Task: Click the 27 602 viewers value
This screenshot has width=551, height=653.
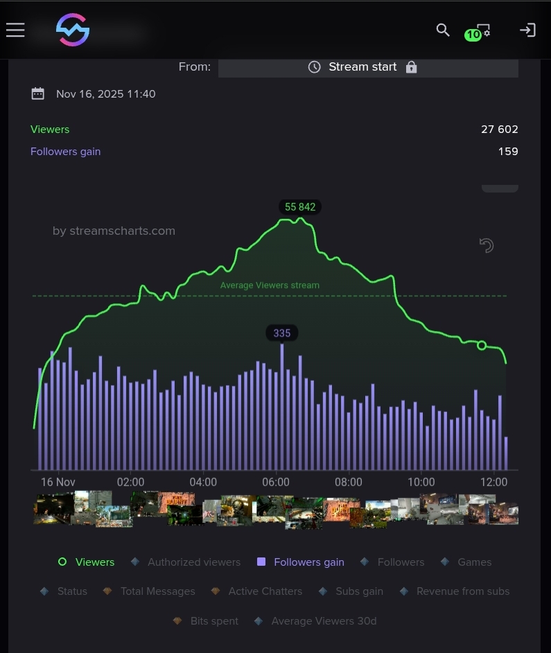Action: pyautogui.click(x=499, y=129)
